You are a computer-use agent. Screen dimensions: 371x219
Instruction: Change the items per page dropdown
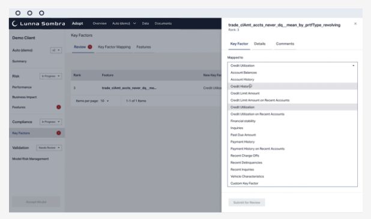(104, 101)
